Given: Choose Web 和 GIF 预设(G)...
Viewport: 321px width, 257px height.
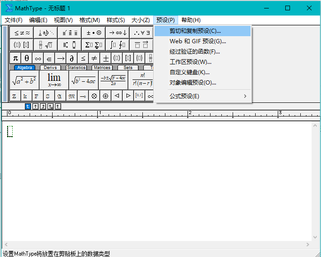Looking at the screenshot, I should tap(203, 41).
